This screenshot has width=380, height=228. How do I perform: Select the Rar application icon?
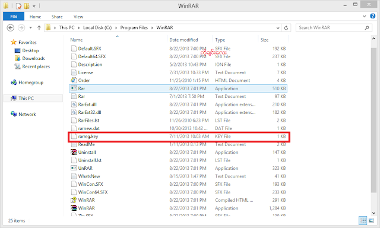click(x=74, y=88)
